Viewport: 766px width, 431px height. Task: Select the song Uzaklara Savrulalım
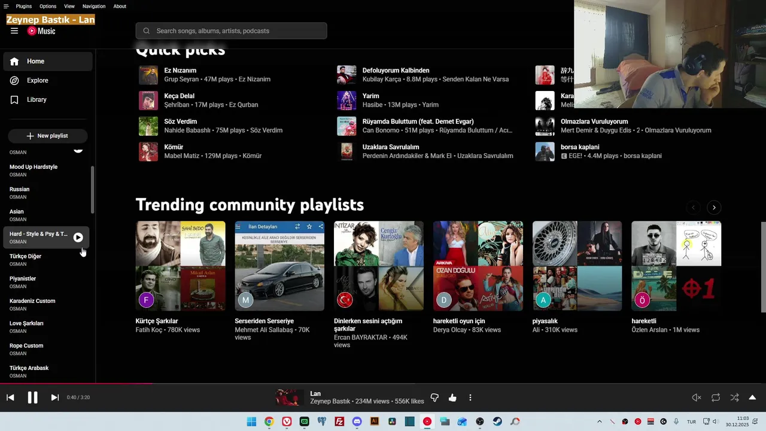click(x=391, y=147)
